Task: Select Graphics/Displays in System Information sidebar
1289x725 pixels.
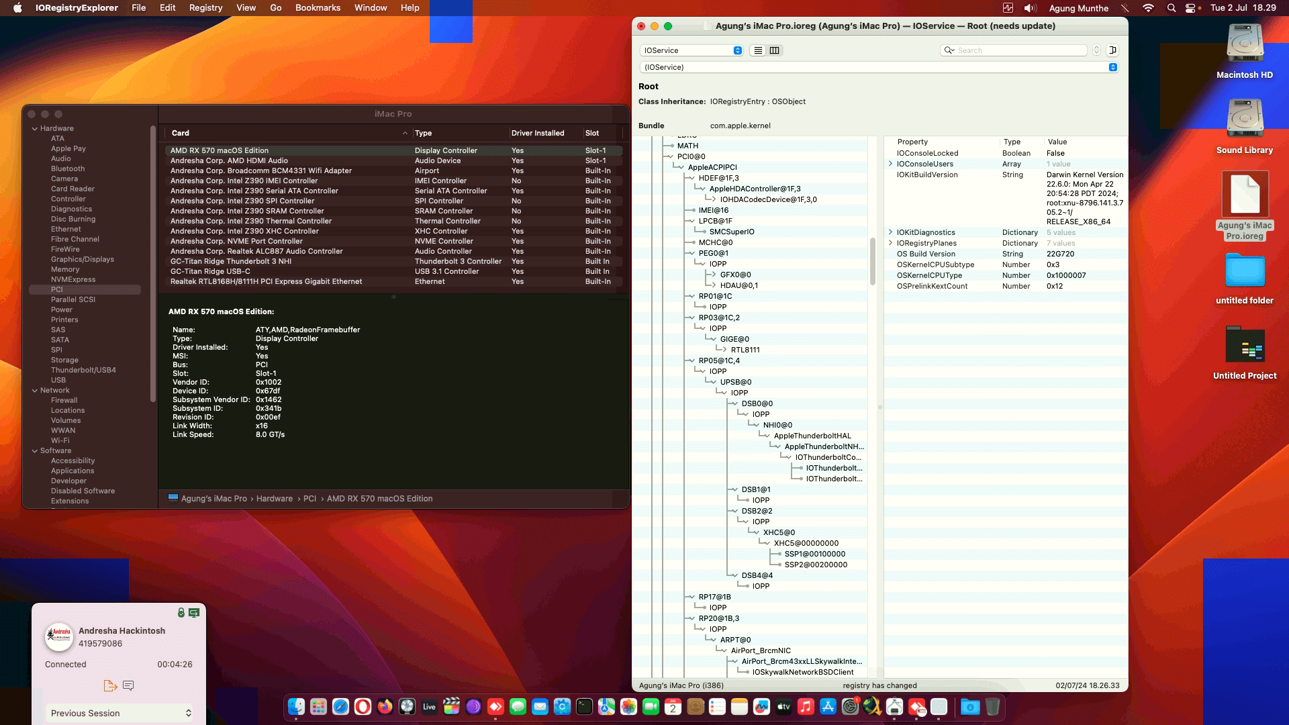Action: point(83,259)
